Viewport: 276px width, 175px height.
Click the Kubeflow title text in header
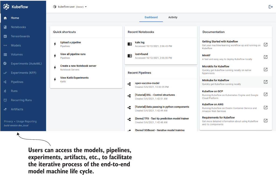pyautogui.click(x=20, y=7)
